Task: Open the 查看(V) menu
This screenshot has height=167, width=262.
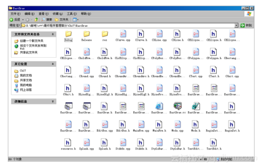Action: pos(44,14)
